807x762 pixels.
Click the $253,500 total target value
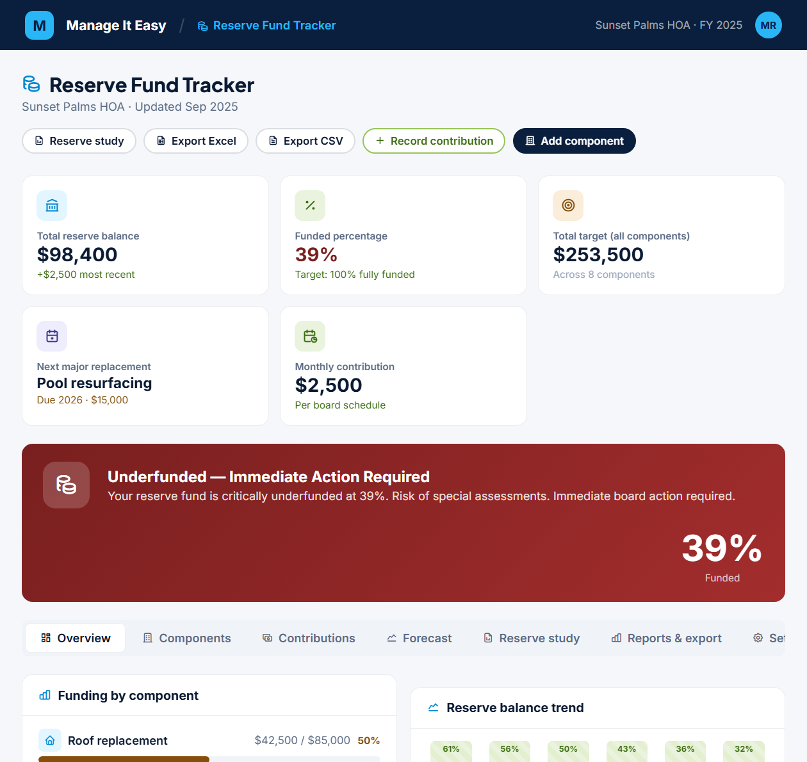pos(598,254)
